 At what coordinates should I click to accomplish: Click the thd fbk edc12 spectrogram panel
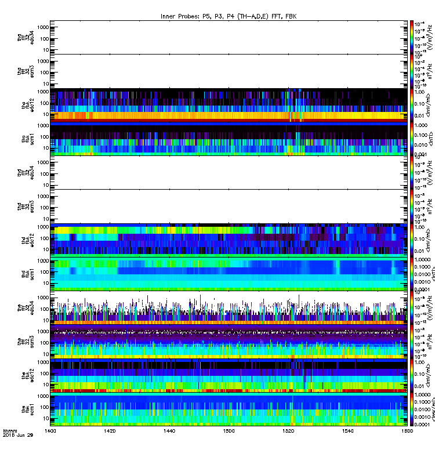(x=229, y=240)
